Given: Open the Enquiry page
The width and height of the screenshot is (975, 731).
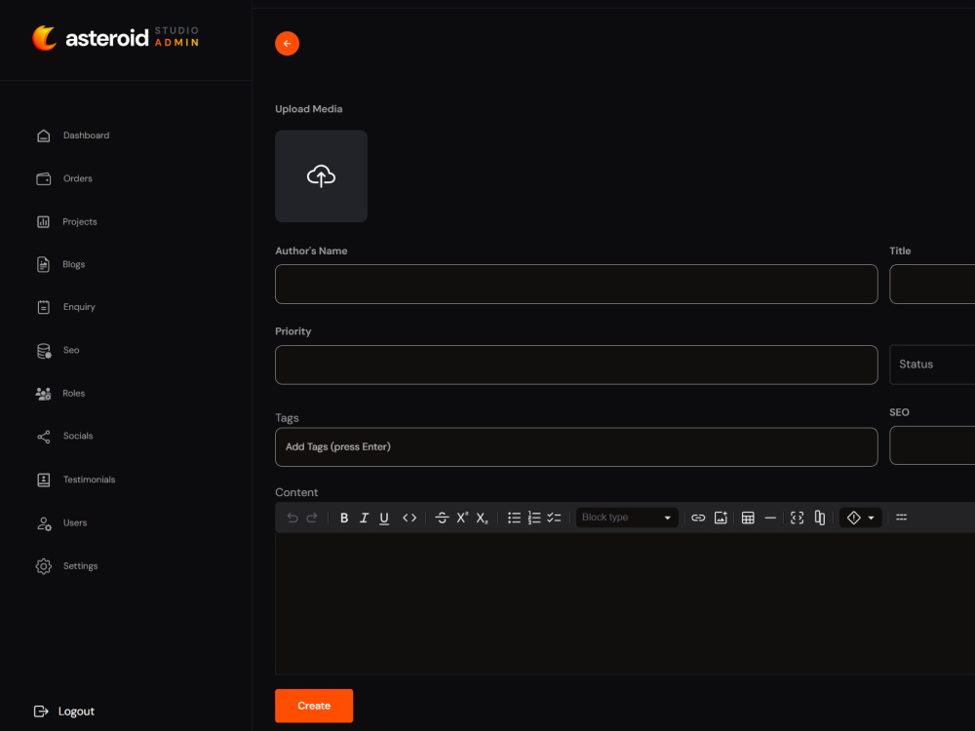Looking at the screenshot, I should [x=66, y=307].
